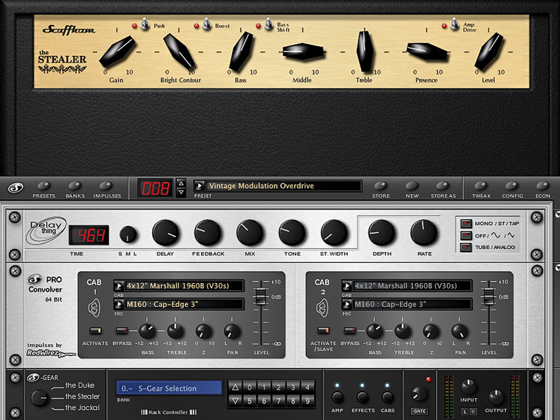560x420 pixels.
Task: Click the AMP section toggle button
Action: [x=337, y=397]
